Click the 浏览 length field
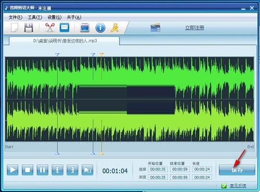This screenshot has height=192, width=260. click(202, 177)
